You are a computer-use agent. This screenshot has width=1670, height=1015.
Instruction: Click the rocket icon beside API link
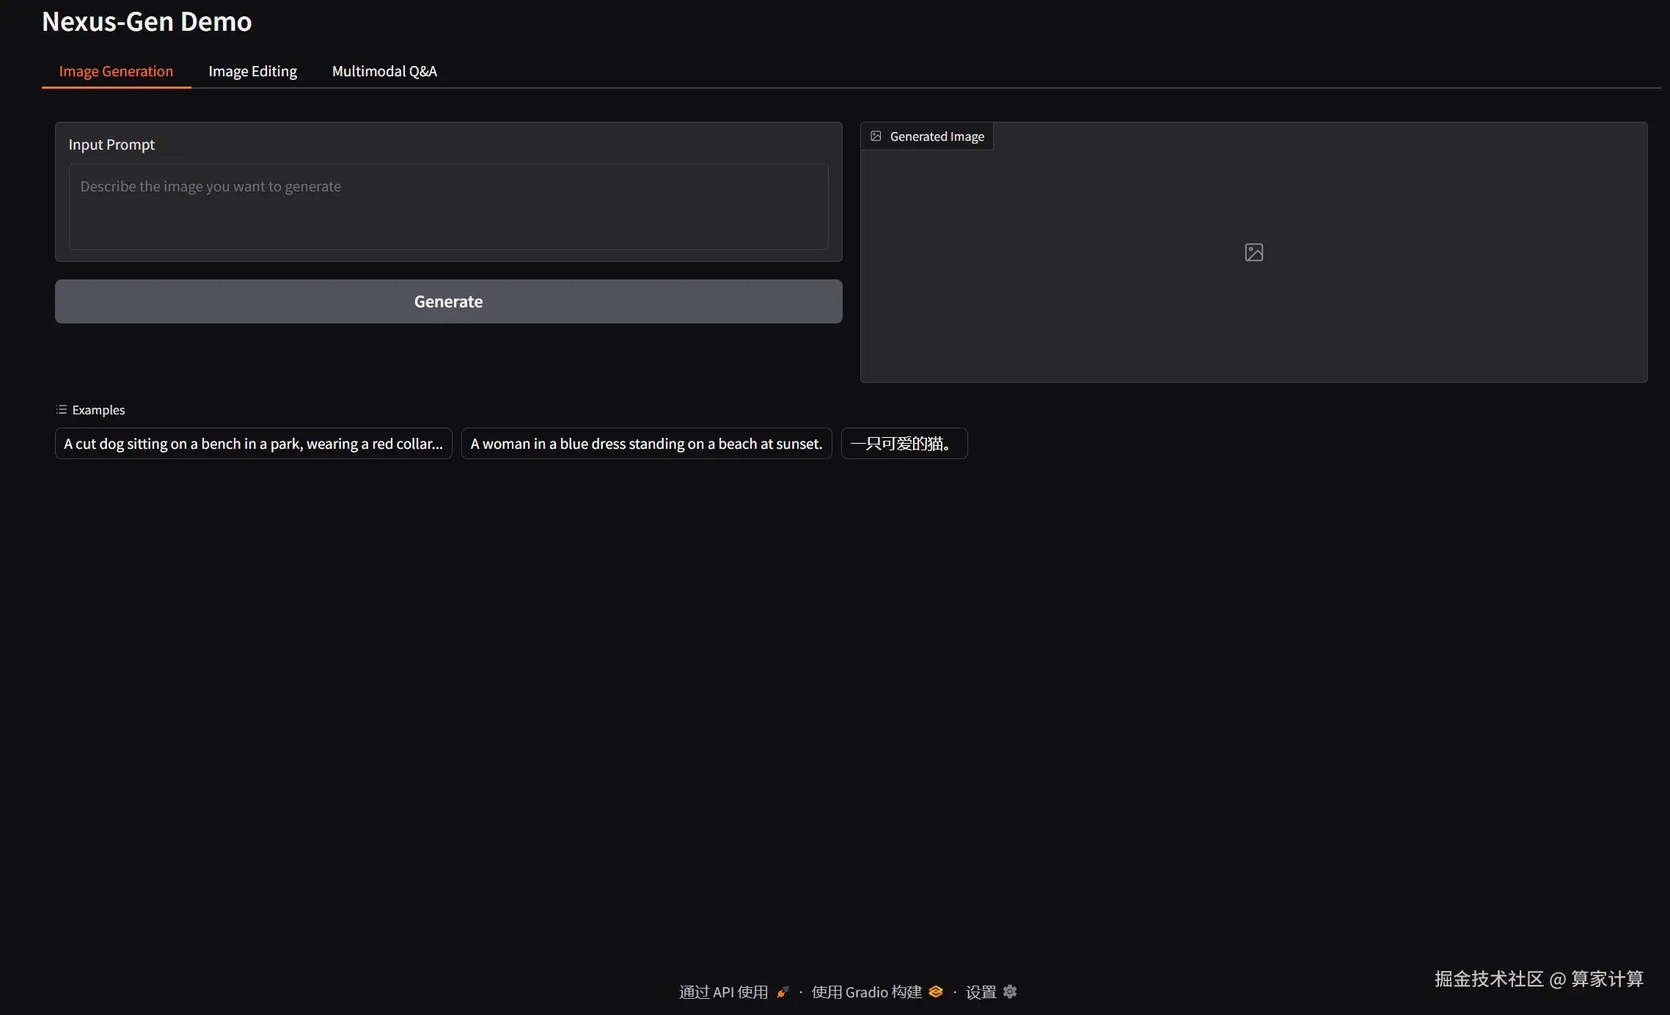tap(783, 992)
